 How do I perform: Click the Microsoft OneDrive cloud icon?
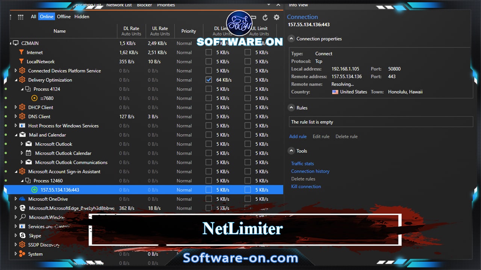pos(22,199)
